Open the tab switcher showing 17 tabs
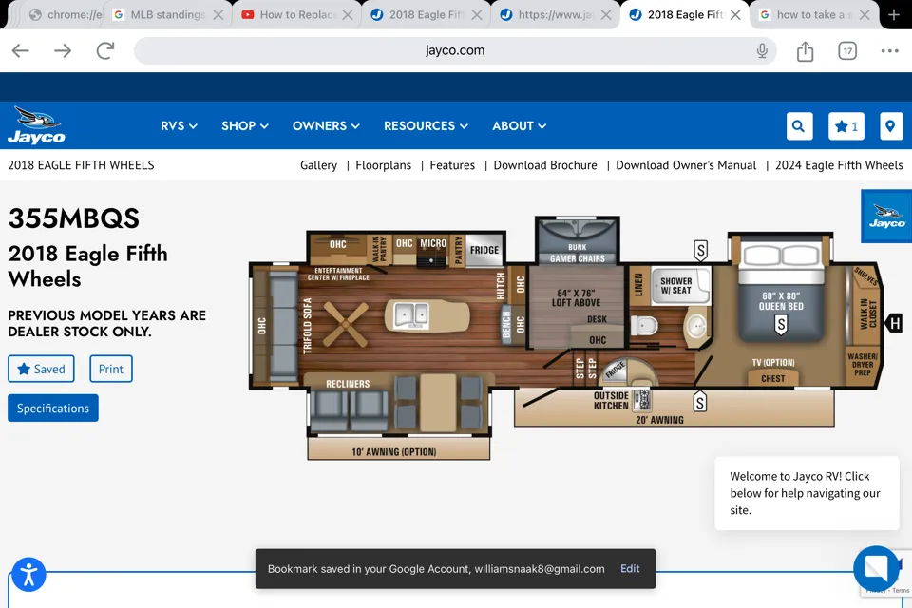912x608 pixels. pyautogui.click(x=847, y=50)
